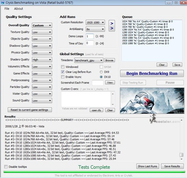
Task: Click the Results scroll down arrow
Action: (182, 159)
